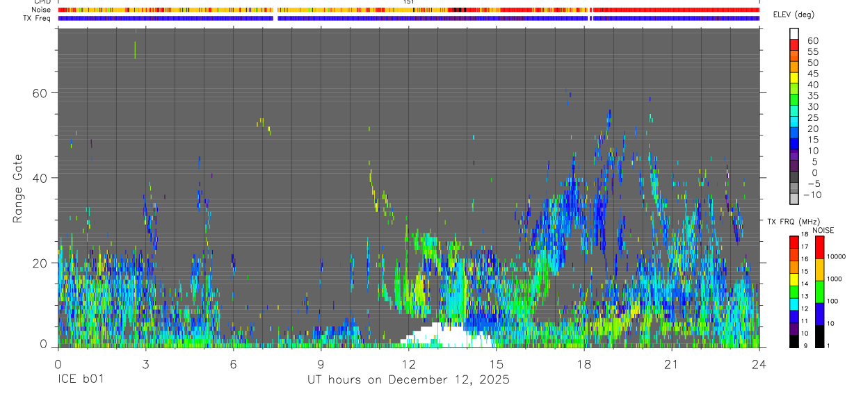Click the x-axis tick label '3'
Viewport: 854px width, 394px height.
click(x=145, y=363)
